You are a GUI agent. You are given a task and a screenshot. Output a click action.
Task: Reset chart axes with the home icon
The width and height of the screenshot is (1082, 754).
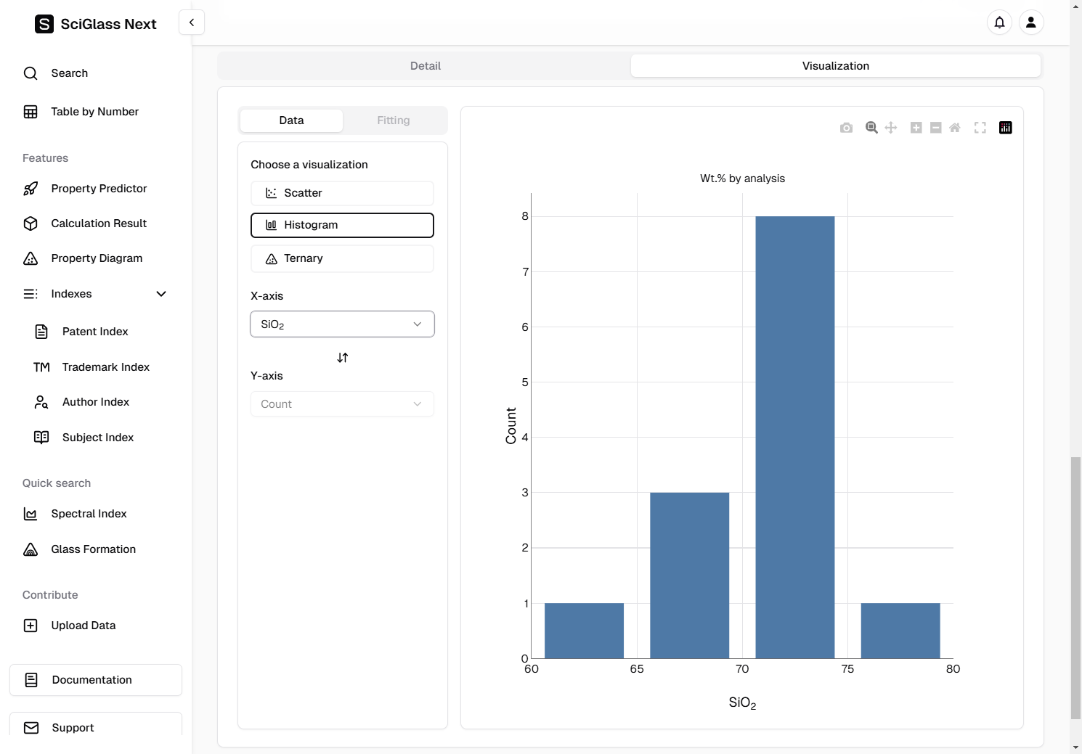coord(955,128)
